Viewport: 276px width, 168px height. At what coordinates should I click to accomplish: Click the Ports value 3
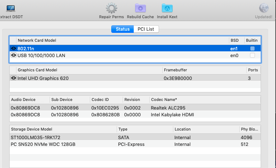(x=249, y=78)
